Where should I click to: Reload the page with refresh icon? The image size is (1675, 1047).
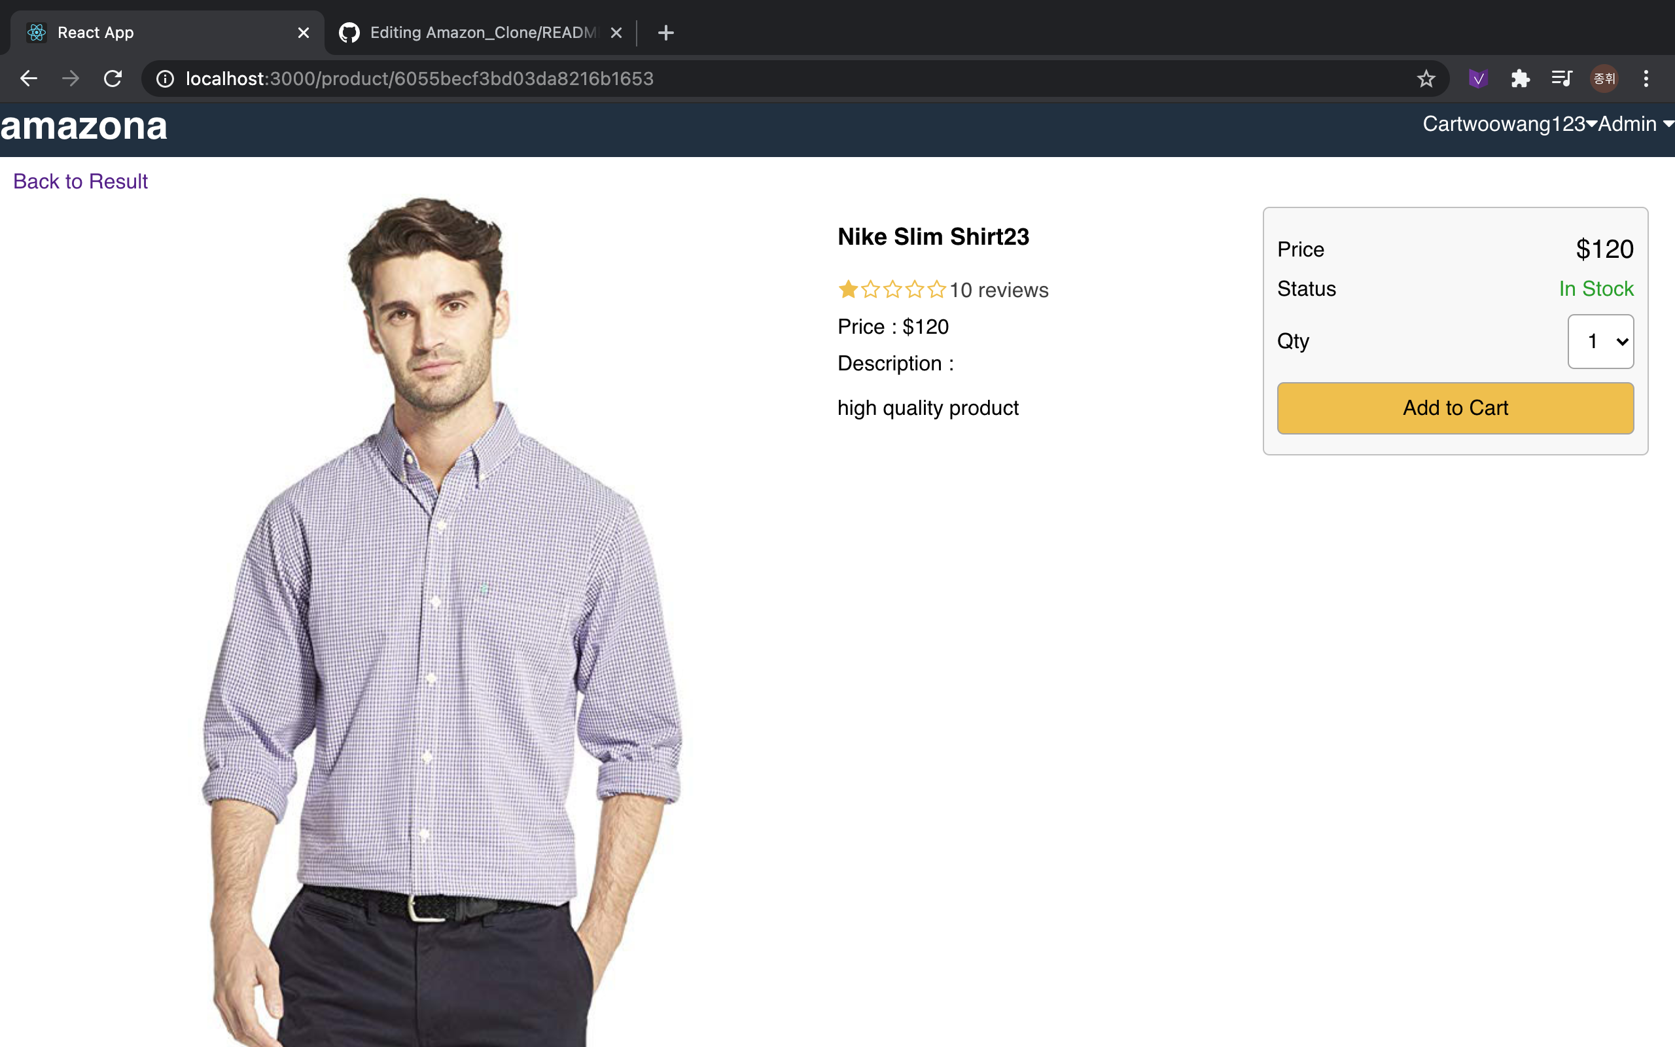[113, 79]
